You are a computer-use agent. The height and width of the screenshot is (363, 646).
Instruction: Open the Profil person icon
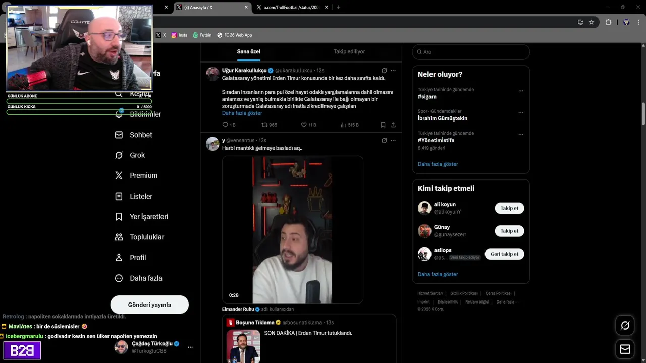click(x=119, y=258)
